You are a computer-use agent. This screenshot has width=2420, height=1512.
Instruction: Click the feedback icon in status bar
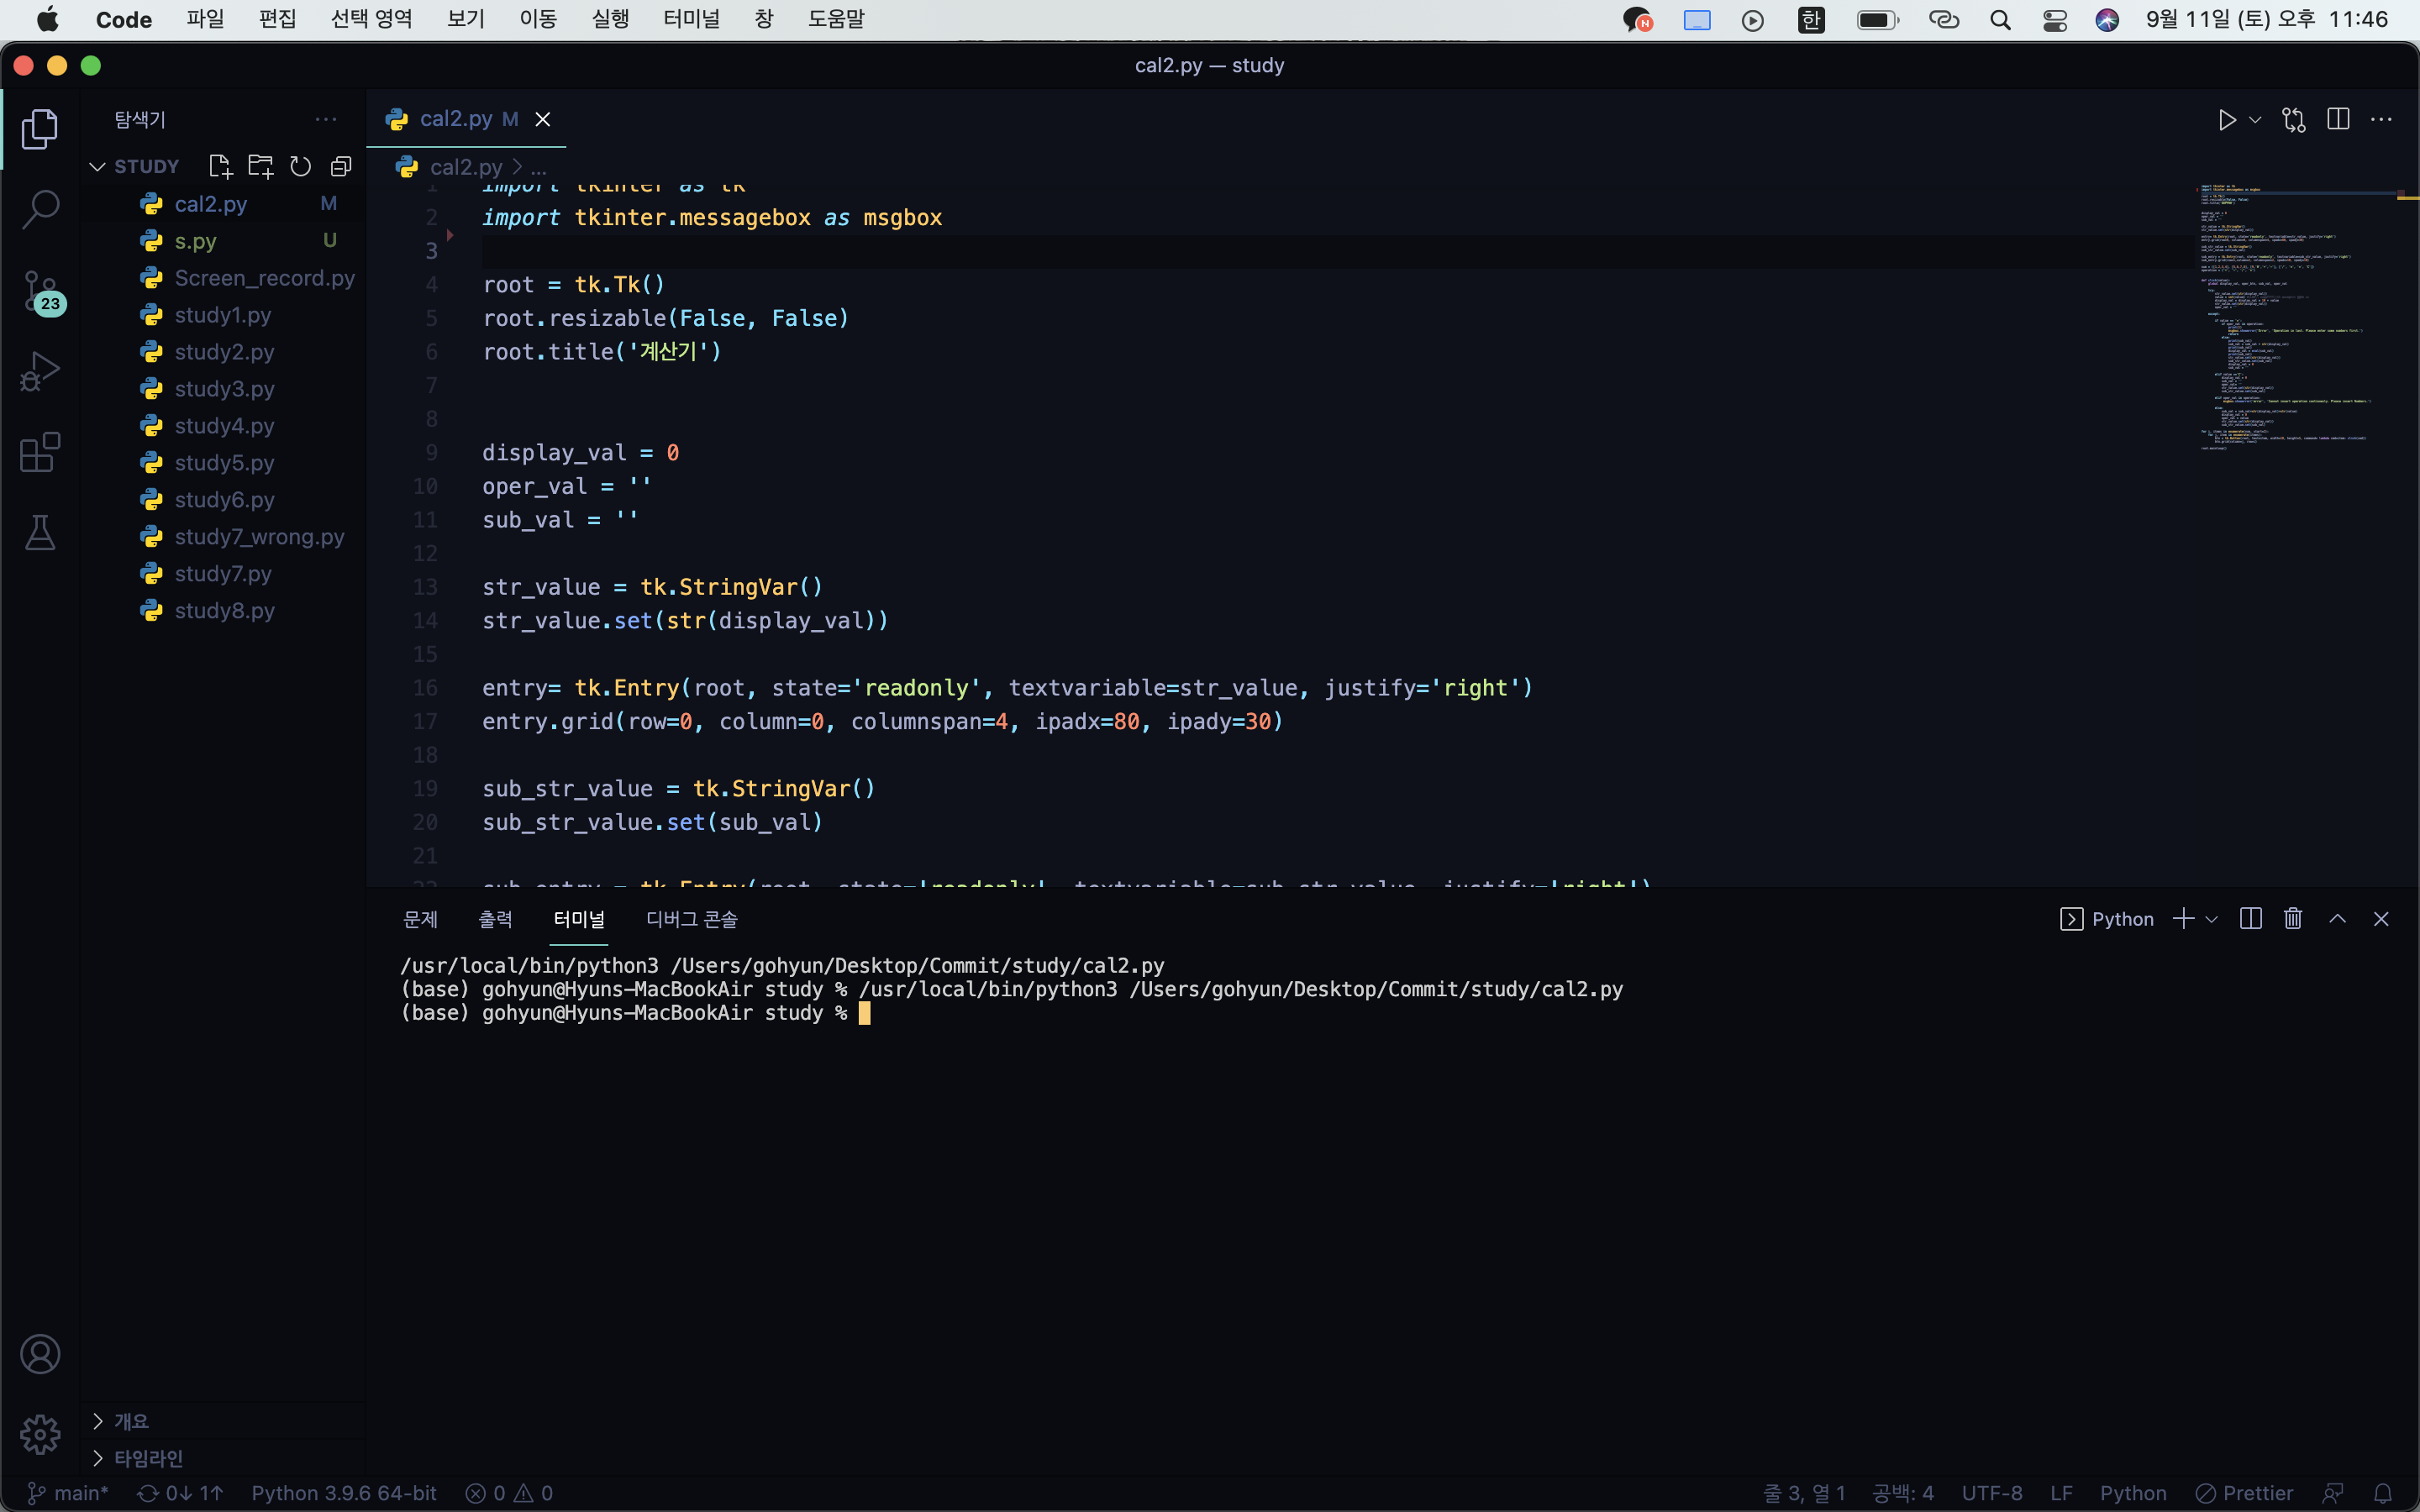click(x=2333, y=1493)
